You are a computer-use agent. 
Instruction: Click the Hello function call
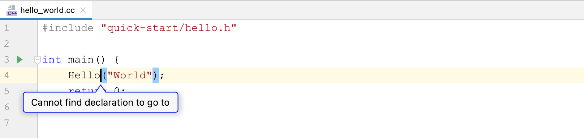point(84,75)
